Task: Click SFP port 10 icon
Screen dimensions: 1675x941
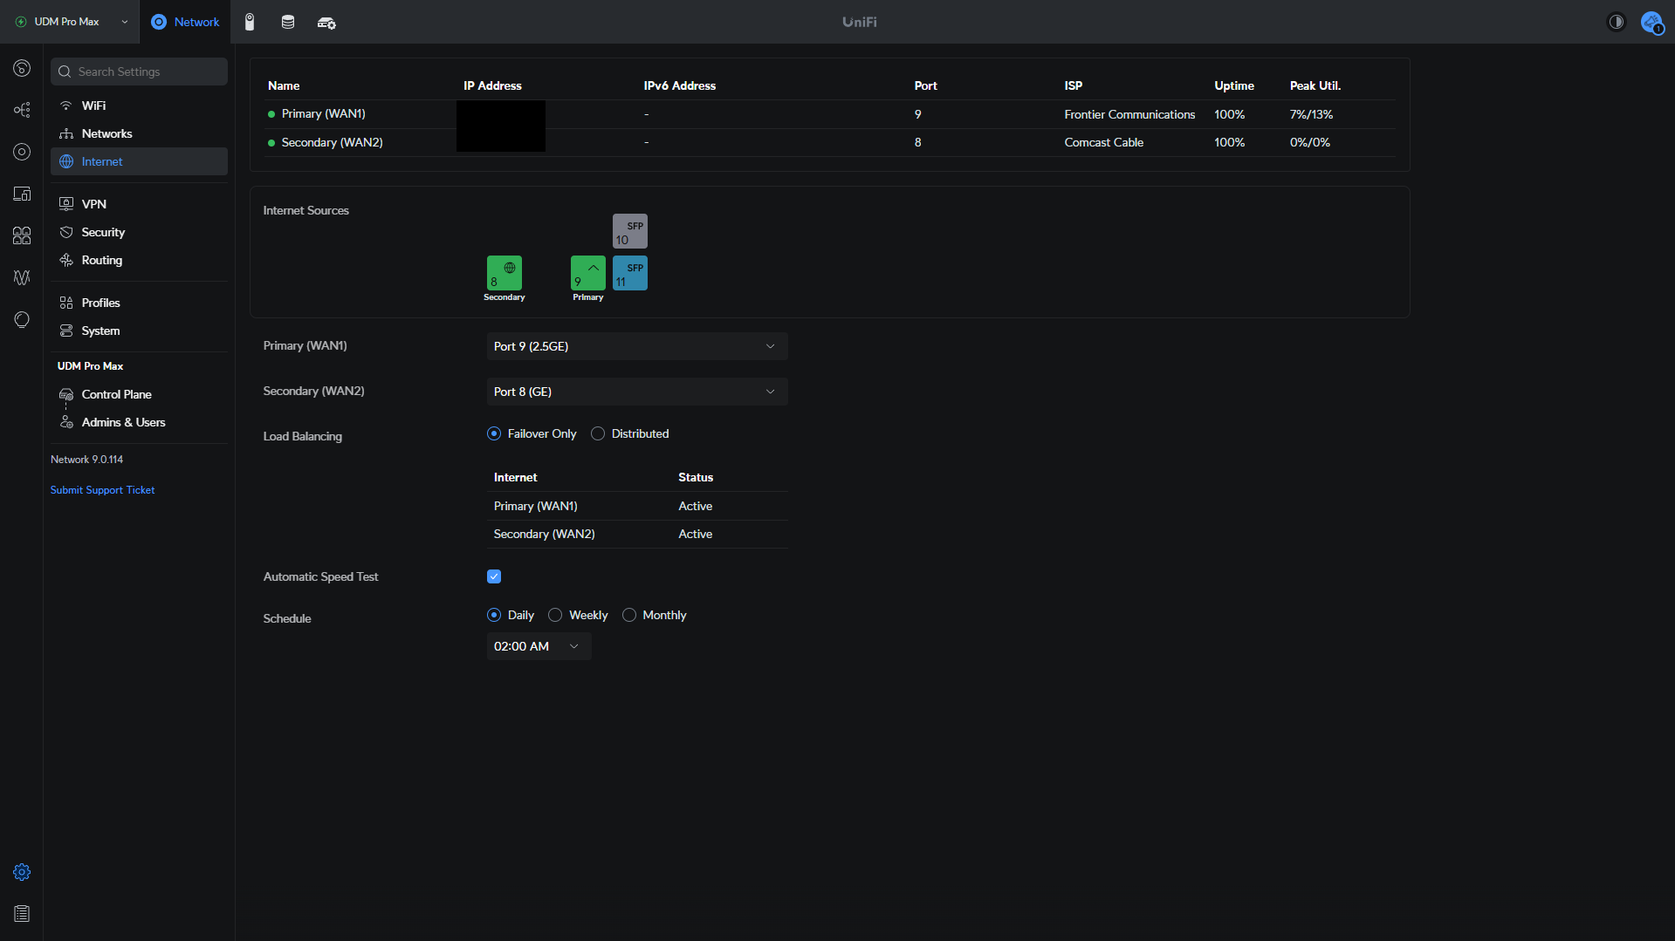Action: pos(630,231)
